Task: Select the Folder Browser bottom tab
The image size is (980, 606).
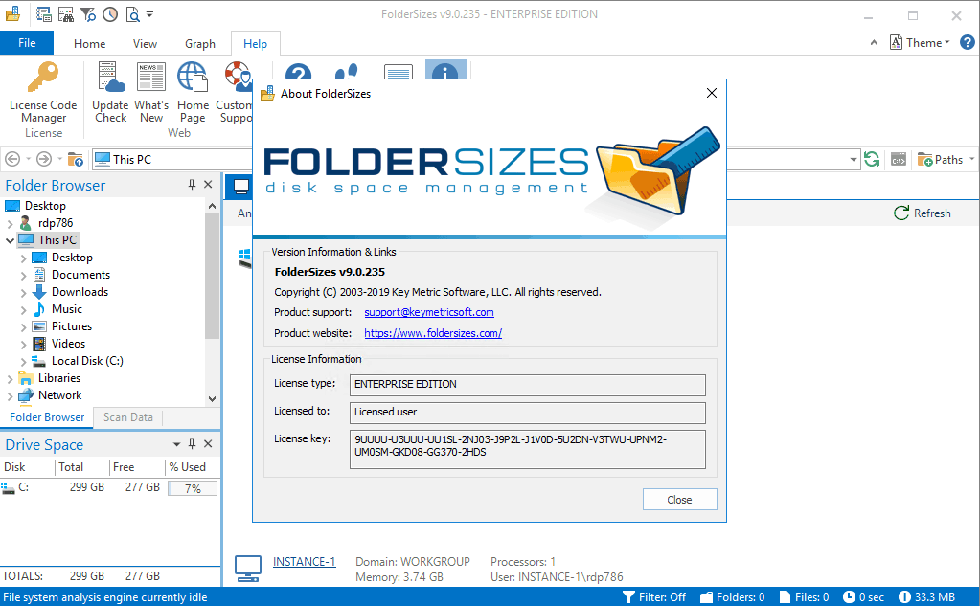Action: [47, 417]
